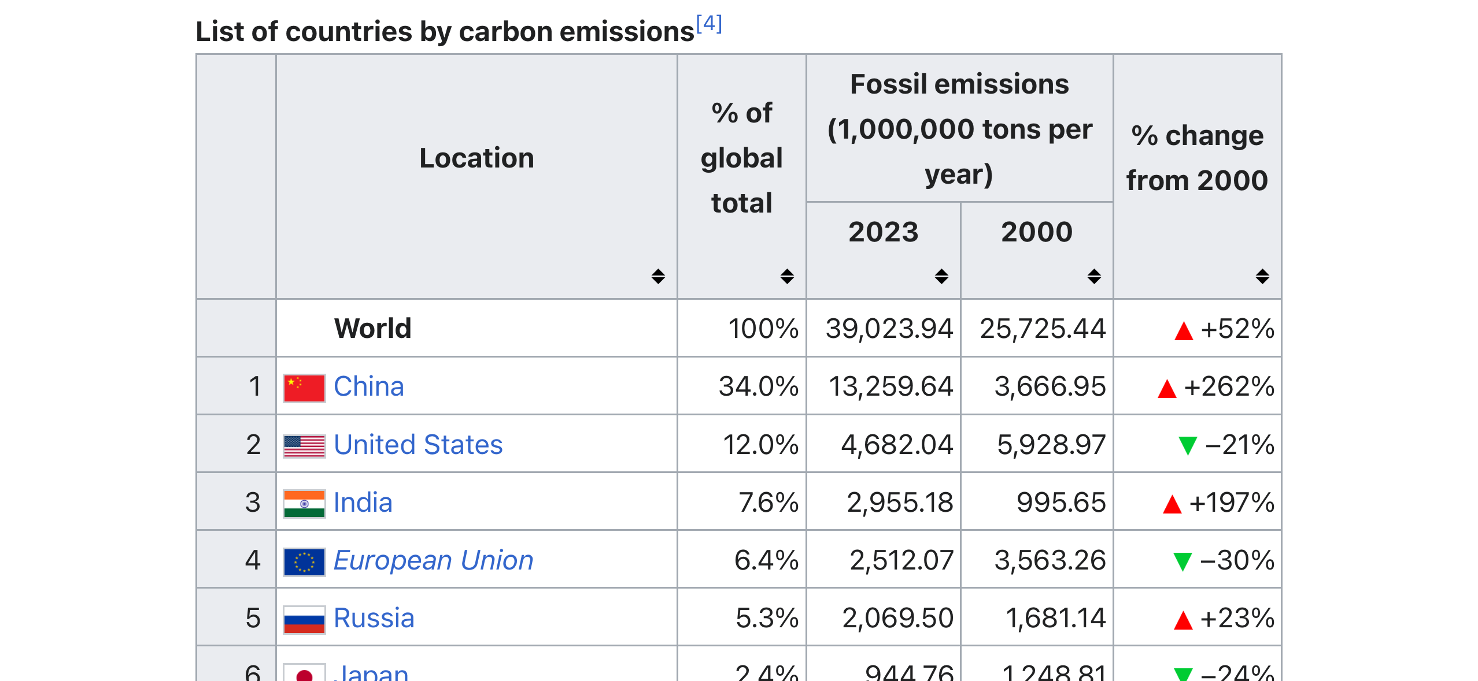1478x681 pixels.
Task: Sort by 2023 fossil emissions column
Action: point(941,276)
